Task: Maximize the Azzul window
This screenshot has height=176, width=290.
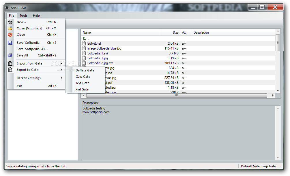Action: (262, 7)
